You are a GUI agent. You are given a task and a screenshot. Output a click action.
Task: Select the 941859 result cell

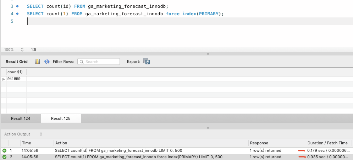(16, 79)
